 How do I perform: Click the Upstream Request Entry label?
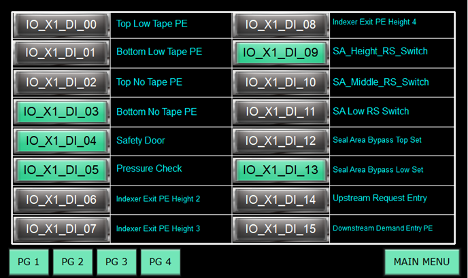point(380,198)
